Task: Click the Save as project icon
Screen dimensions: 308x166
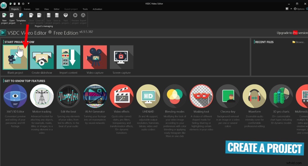Action: point(57,15)
